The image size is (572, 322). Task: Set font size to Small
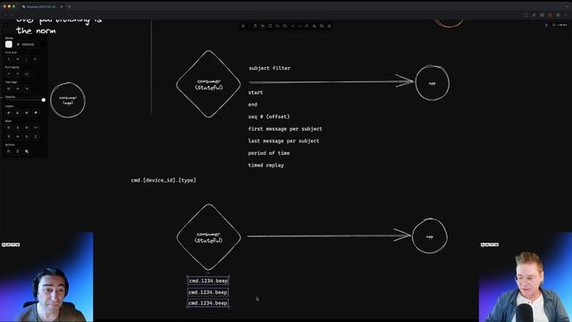pyautogui.click(x=9, y=59)
